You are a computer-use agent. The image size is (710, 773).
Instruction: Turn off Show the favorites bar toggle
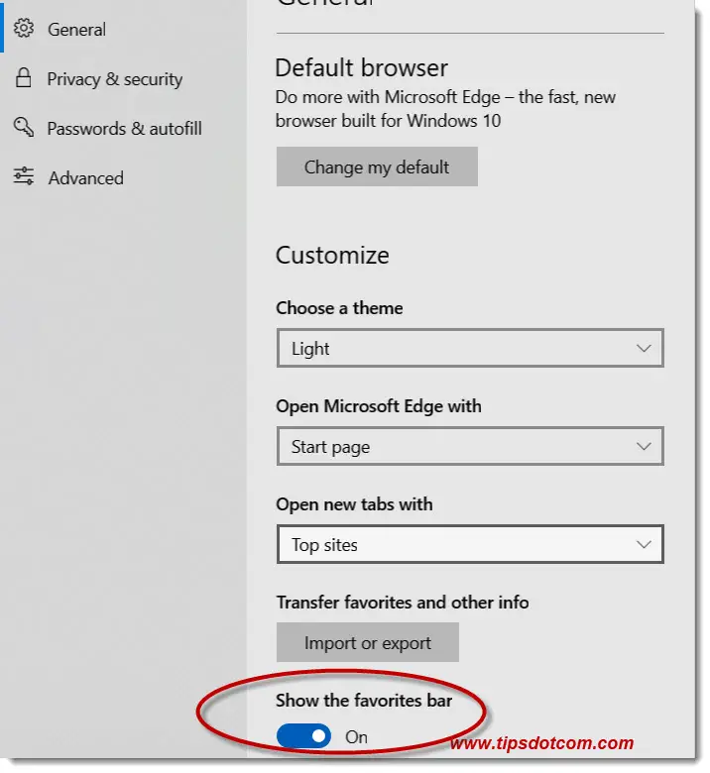tap(303, 736)
